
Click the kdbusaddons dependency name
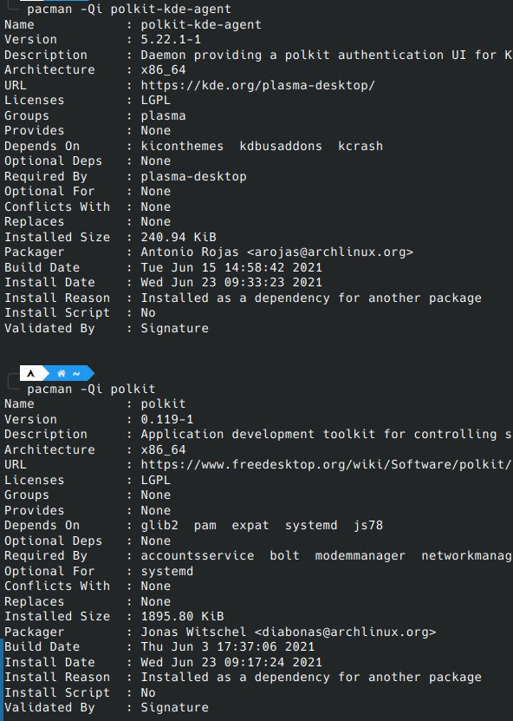(x=281, y=146)
